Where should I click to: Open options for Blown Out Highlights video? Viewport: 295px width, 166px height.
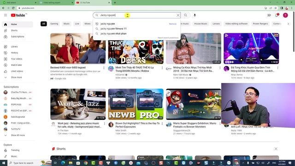pyautogui.click(x=162, y=124)
